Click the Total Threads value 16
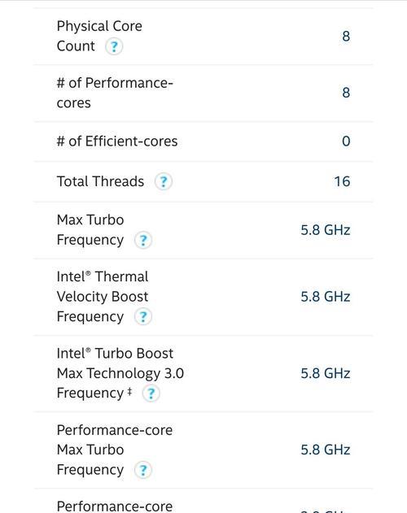407x513 pixels. click(342, 181)
